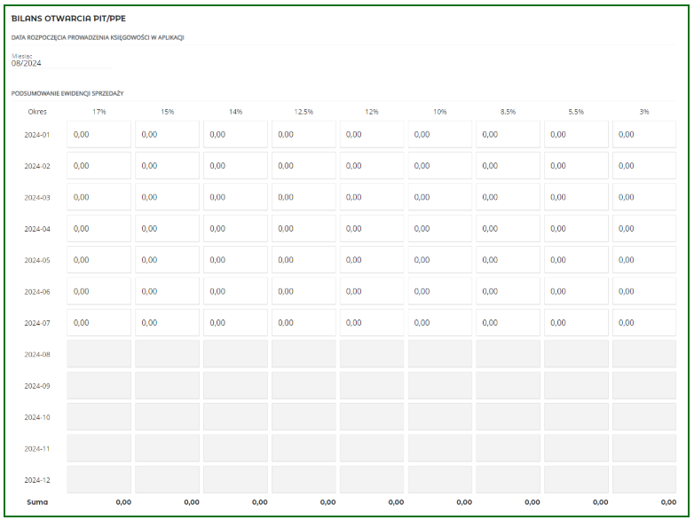Image resolution: width=694 pixels, height=520 pixels.
Task: Edit the 17% value for 2024-02
Action: [x=99, y=166]
